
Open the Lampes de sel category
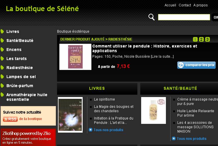tap(21, 77)
